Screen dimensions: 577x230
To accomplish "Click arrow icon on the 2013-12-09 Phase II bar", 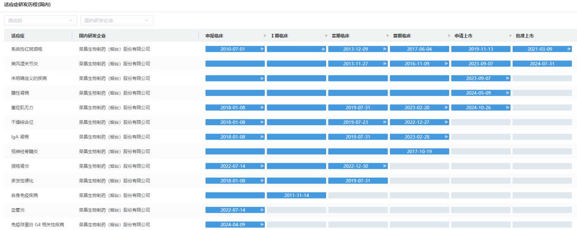I will click(x=385, y=49).
